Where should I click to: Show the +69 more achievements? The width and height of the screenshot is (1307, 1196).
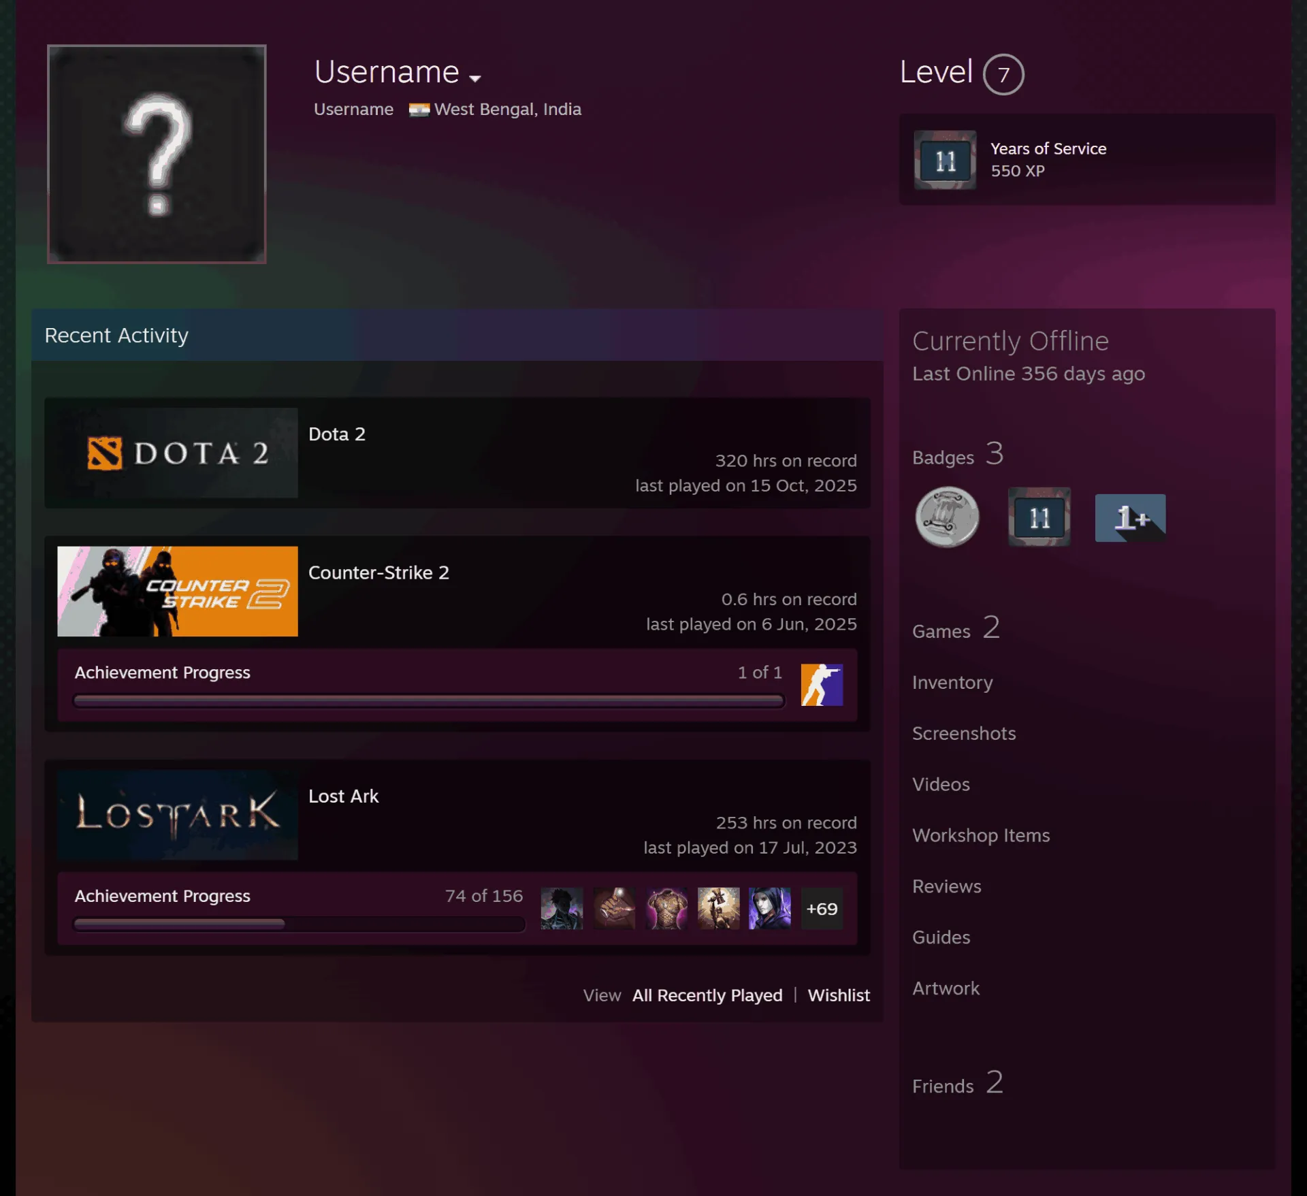coord(822,908)
